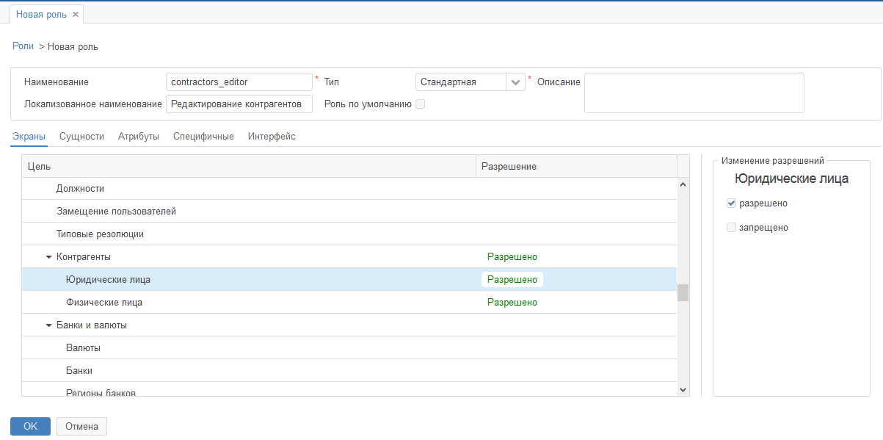Focus the Описание text area

coord(694,93)
